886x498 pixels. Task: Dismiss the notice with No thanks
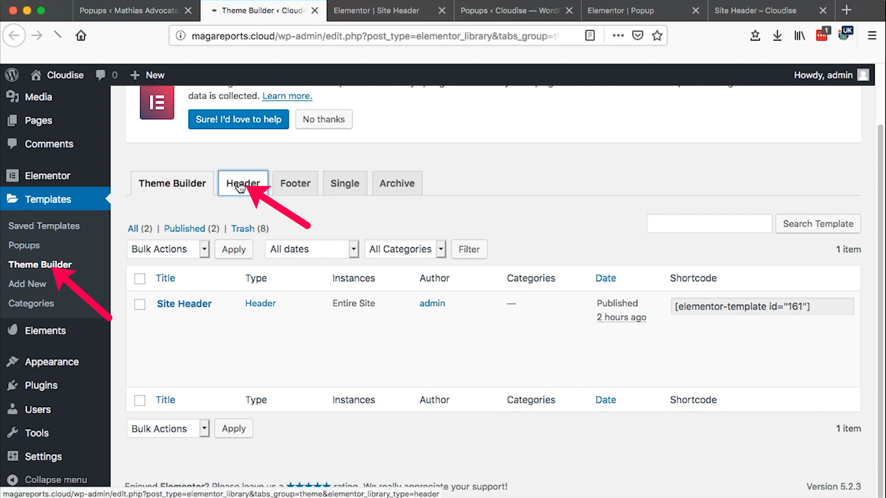tap(324, 119)
